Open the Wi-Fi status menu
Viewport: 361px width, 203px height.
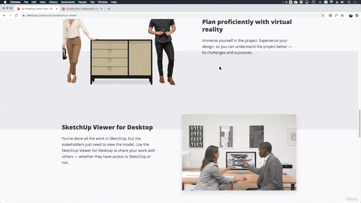pos(331,2)
